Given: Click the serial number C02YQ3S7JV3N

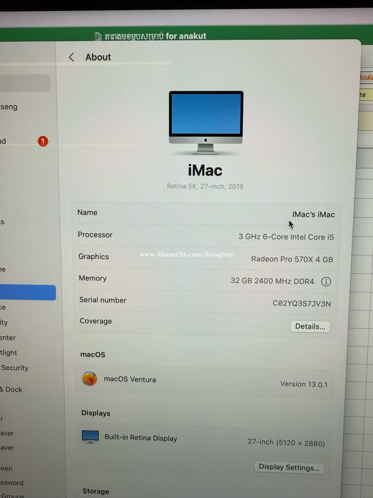Looking at the screenshot, I should [x=302, y=303].
